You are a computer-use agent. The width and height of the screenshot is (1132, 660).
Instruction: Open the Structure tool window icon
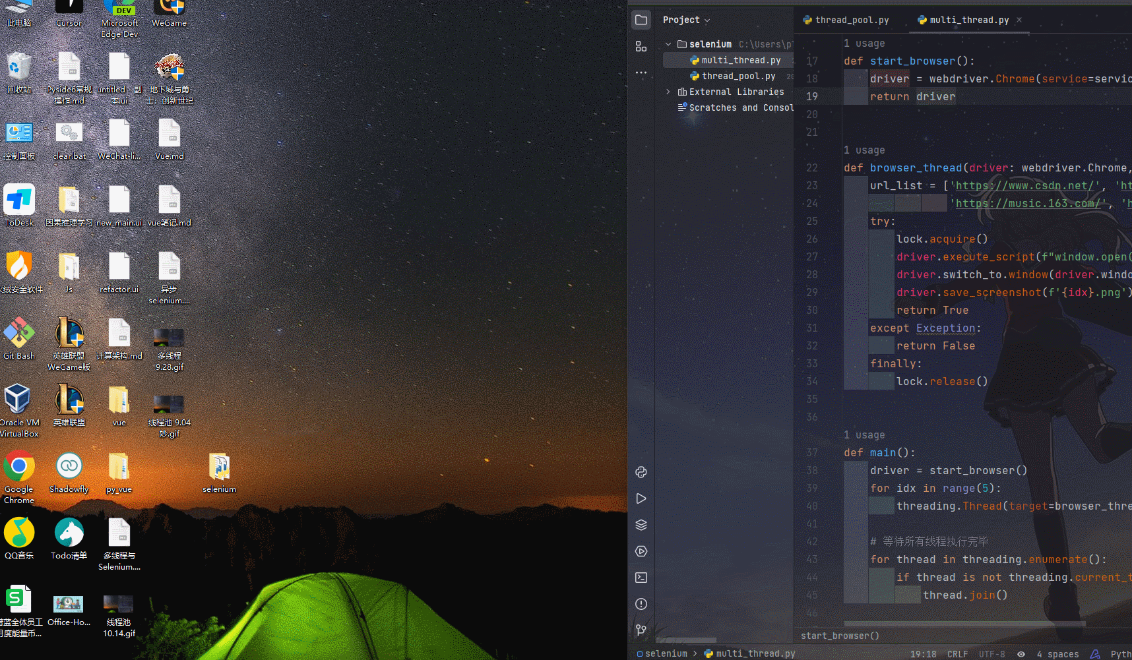tap(641, 46)
